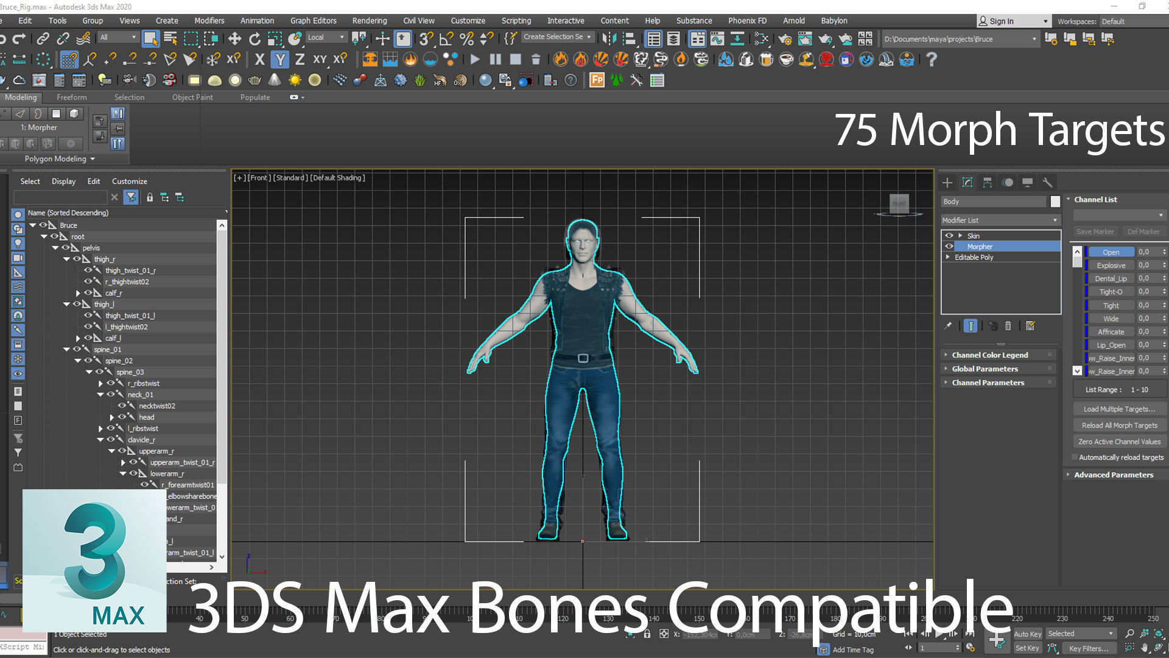Viewport: 1169px width, 658px height.
Task: Click Reload All Morph Targets button
Action: click(x=1119, y=426)
